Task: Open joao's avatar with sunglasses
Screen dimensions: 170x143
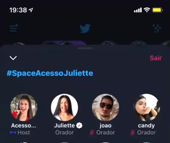Action: pyautogui.click(x=105, y=108)
